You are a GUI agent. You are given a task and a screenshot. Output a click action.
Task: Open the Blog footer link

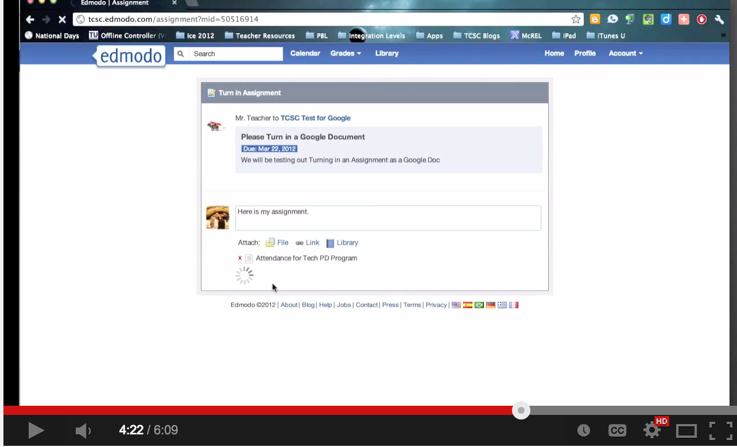tap(308, 305)
